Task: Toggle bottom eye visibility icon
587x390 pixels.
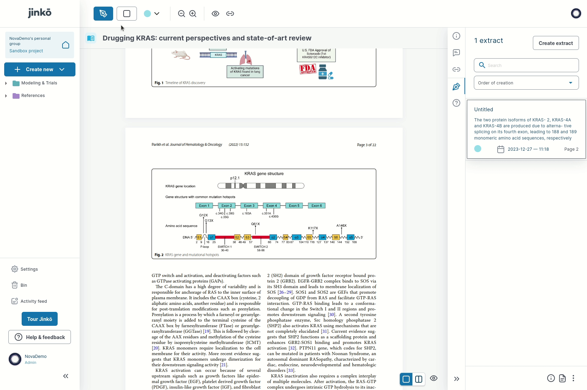Action: 434,378
